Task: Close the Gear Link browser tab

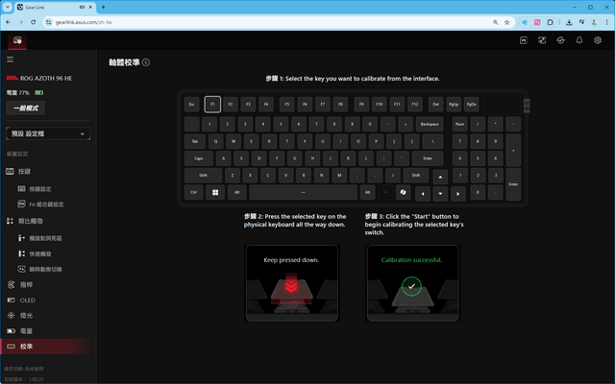Action: tap(90, 7)
